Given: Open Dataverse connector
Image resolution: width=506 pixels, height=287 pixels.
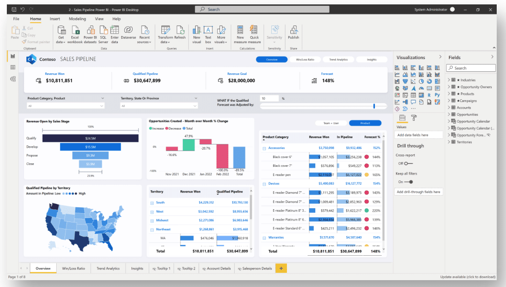Looking at the screenshot, I should point(129,33).
